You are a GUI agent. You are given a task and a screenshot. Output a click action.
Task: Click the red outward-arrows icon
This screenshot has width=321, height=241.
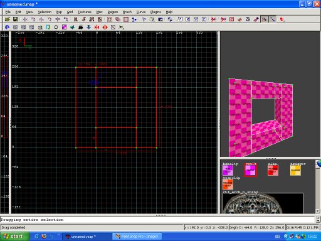[x=105, y=27]
